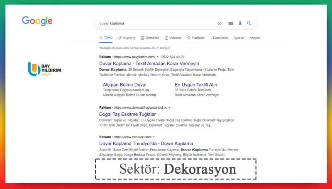Expand dropdown arrow next to bayyildirim.com URL
This screenshot has width=332, height=189.
(158, 57)
